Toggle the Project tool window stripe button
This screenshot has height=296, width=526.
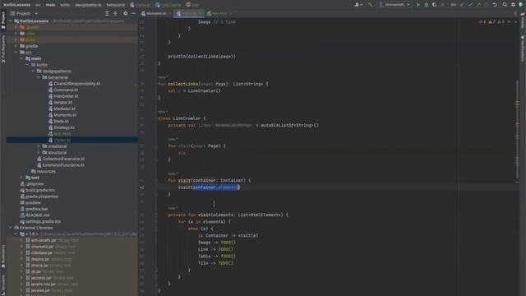[3, 20]
